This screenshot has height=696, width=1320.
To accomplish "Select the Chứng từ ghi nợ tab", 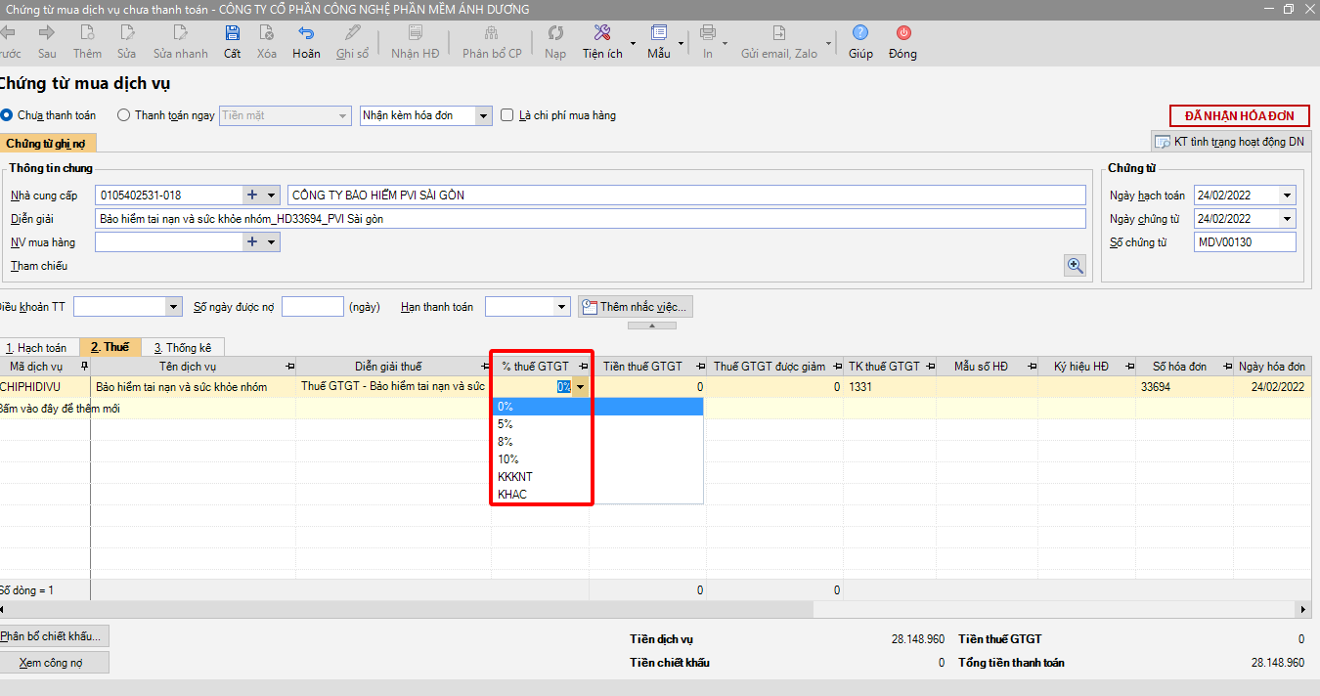I will click(x=47, y=144).
